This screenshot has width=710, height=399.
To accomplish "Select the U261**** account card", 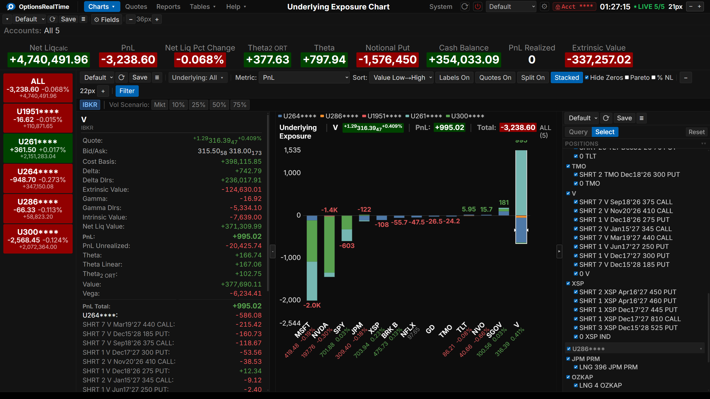I will [38, 148].
